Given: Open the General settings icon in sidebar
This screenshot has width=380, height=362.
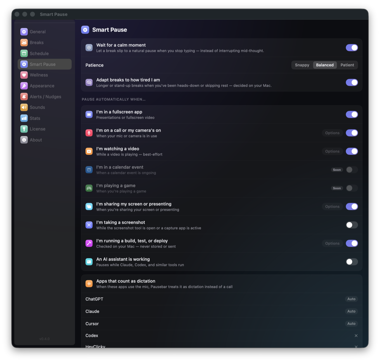Looking at the screenshot, I should tap(24, 32).
